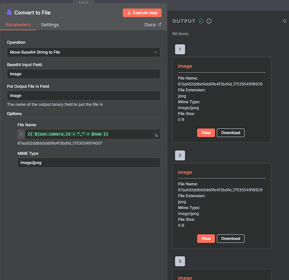Open the Docs link
The height and width of the screenshot is (280, 289).
[153, 25]
